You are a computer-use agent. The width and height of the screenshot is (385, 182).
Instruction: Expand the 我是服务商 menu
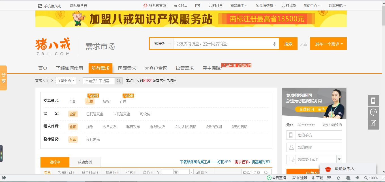266,6
